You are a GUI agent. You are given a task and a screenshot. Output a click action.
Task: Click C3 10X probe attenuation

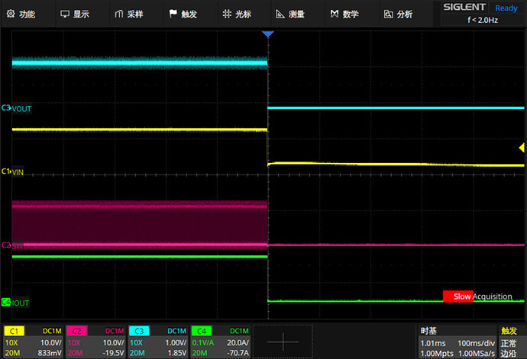pyautogui.click(x=136, y=342)
